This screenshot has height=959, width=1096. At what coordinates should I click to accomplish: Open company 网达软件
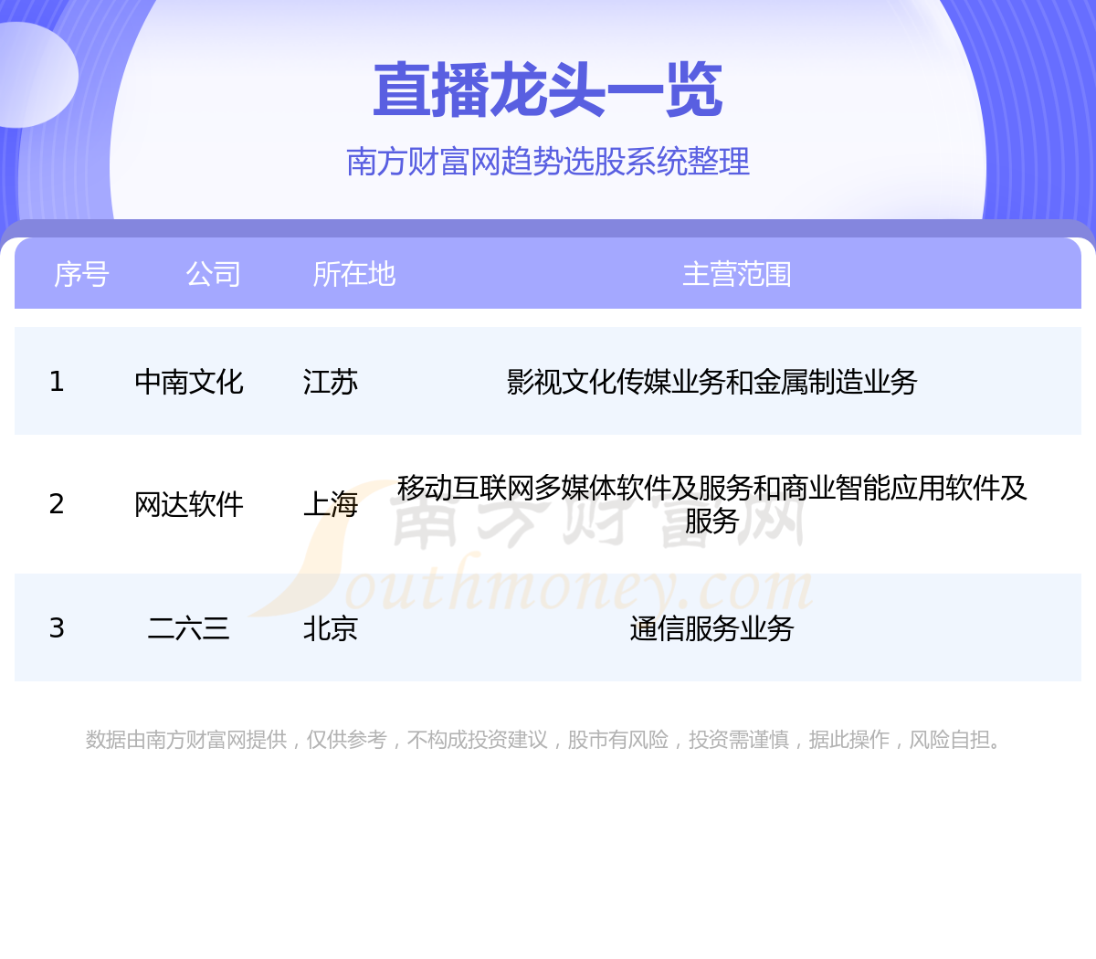pos(188,504)
